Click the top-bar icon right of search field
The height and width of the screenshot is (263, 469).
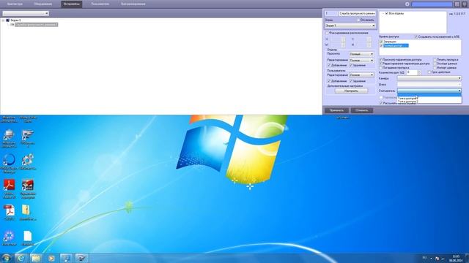pyautogui.click(x=457, y=4)
